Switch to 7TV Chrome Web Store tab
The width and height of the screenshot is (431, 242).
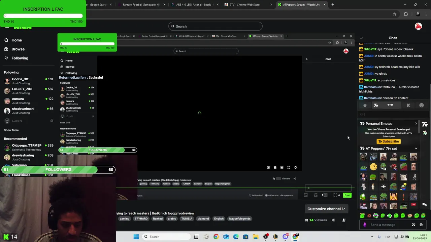248,5
